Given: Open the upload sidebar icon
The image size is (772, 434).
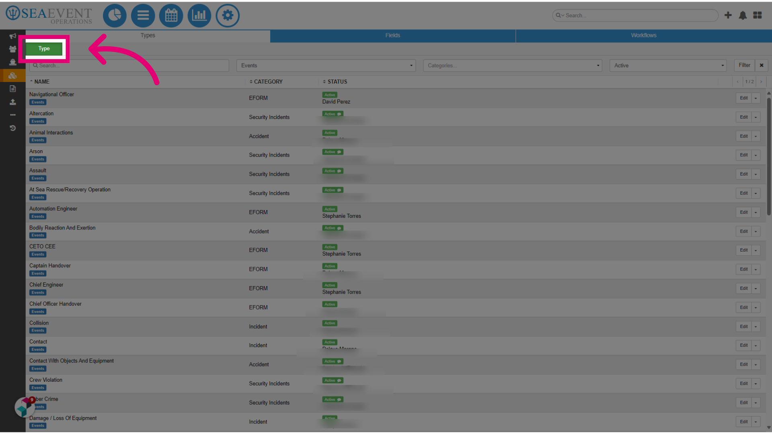Looking at the screenshot, I should point(13,102).
